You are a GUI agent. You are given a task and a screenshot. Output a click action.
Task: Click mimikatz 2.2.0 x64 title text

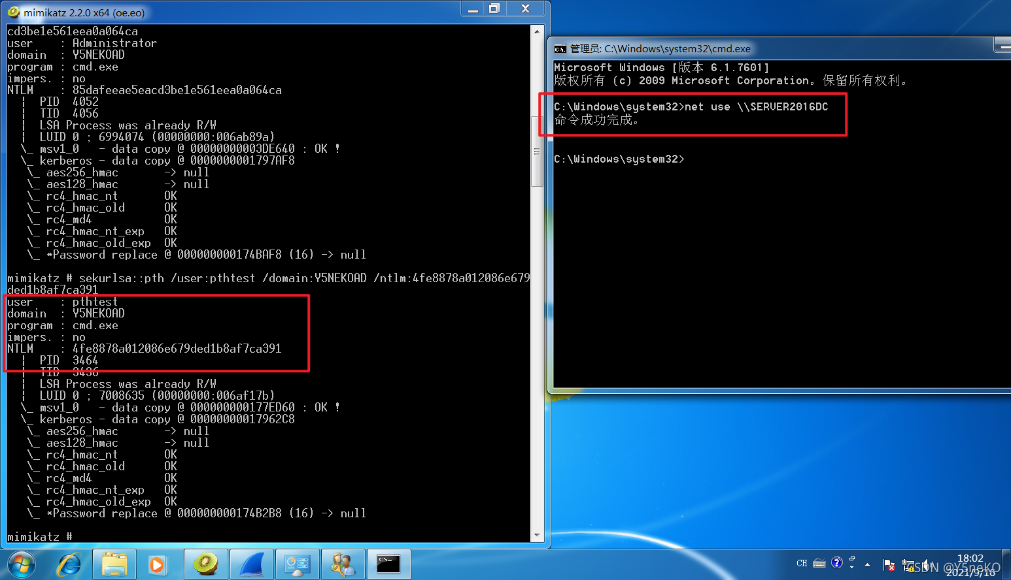coord(84,12)
